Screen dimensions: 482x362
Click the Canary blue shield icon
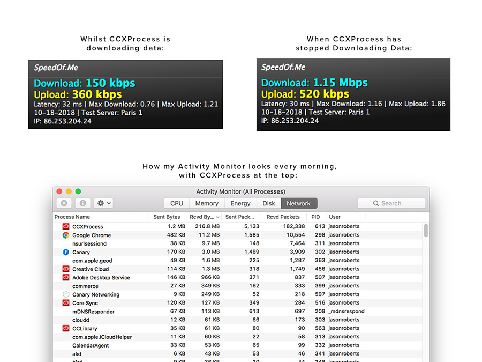point(66,252)
